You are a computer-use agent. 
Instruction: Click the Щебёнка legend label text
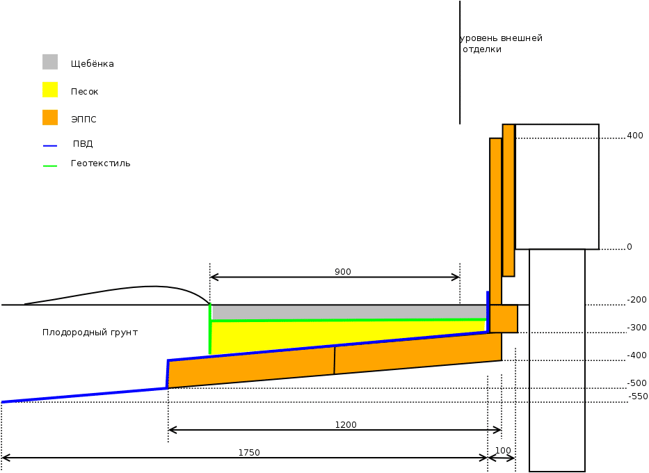pyautogui.click(x=92, y=64)
